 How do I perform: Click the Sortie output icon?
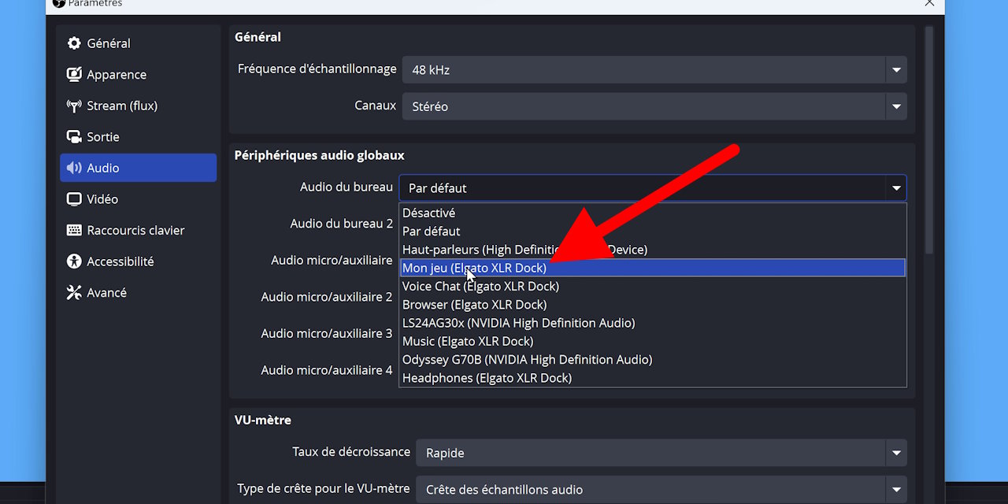[x=74, y=137]
